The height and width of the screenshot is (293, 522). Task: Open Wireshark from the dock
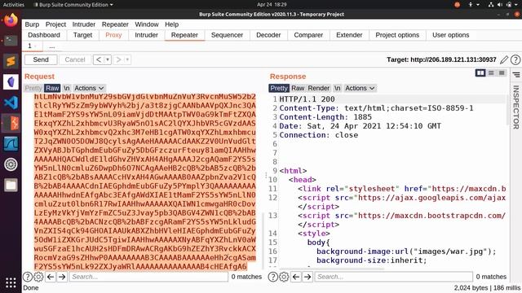(x=11, y=144)
